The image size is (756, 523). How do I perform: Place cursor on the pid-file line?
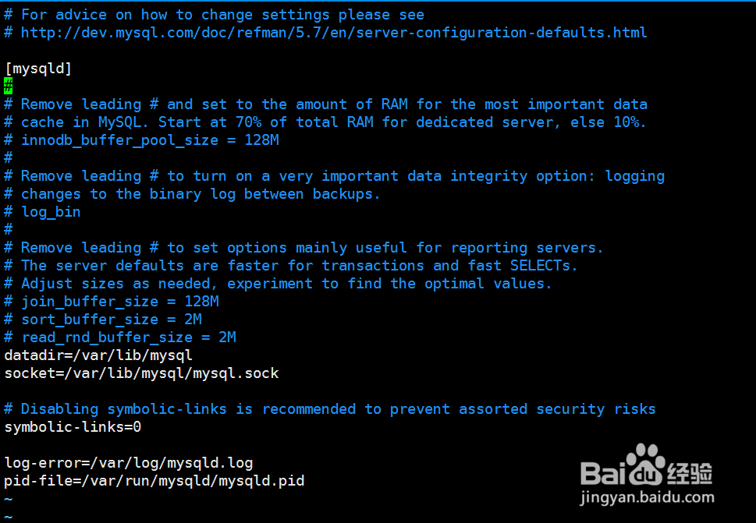[154, 481]
